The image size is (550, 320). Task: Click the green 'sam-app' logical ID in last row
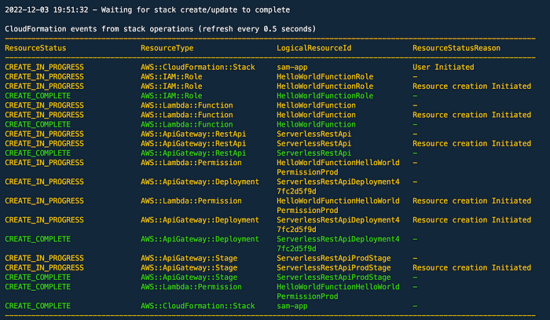pyautogui.click(x=291, y=306)
